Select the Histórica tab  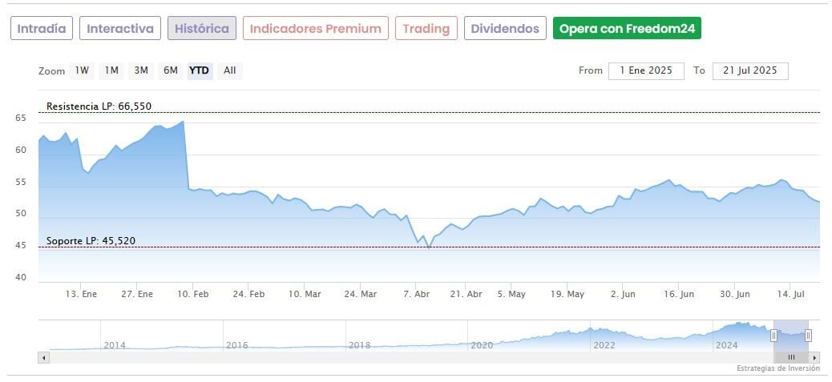(202, 29)
